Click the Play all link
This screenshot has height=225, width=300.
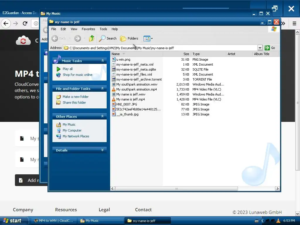click(68, 69)
